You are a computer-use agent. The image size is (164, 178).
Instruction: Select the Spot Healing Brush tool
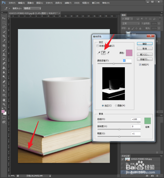(x=4, y=46)
